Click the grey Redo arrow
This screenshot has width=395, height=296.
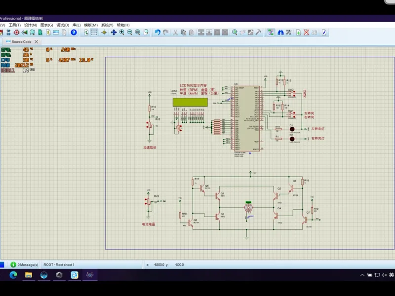pos(165,32)
